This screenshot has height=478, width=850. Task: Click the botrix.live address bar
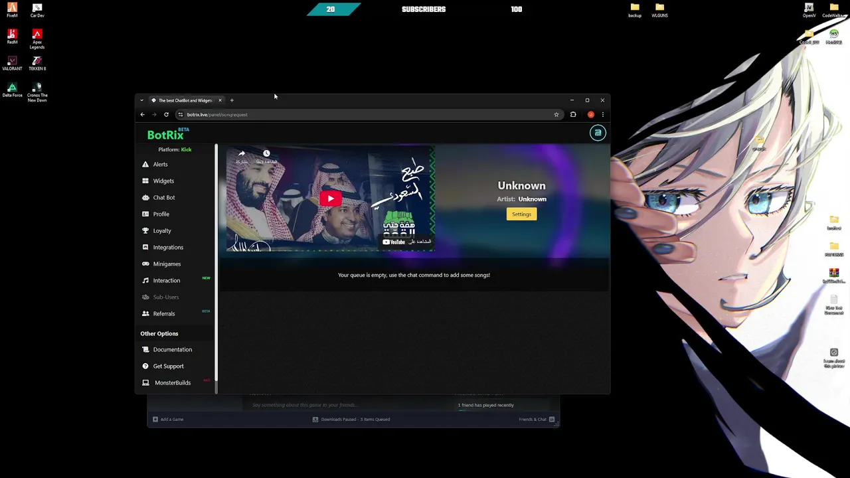pyautogui.click(x=369, y=114)
